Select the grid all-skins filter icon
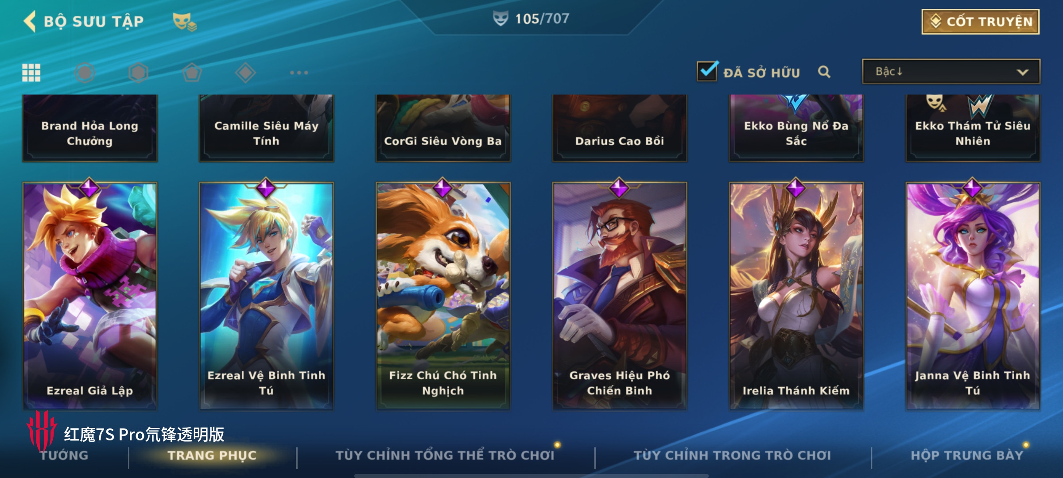Viewport: 1063px width, 478px height. coord(31,73)
